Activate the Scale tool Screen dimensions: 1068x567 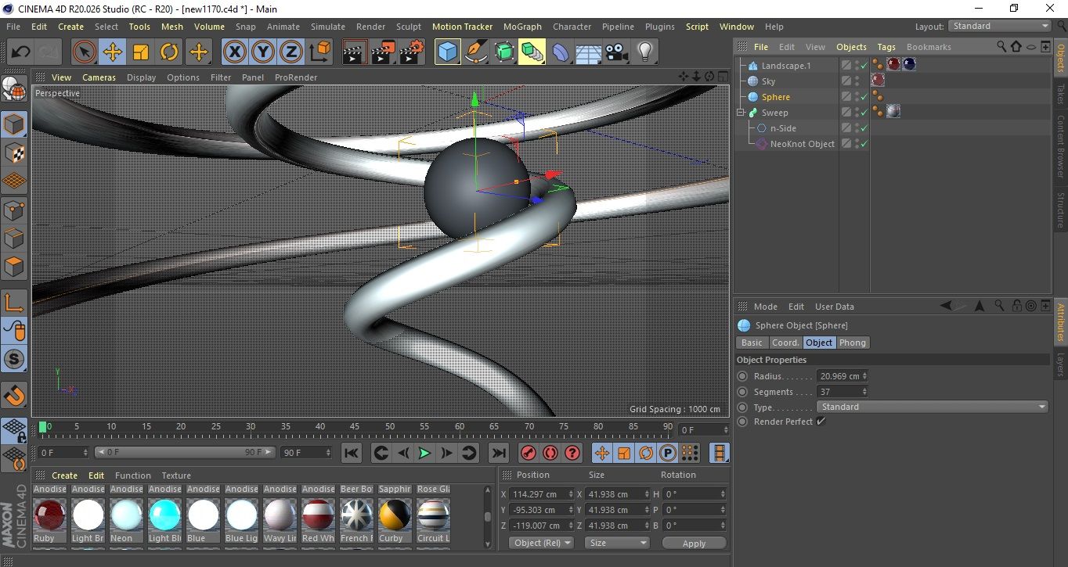[x=141, y=52]
